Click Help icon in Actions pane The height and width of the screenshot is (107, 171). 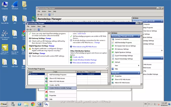(x=113, y=69)
